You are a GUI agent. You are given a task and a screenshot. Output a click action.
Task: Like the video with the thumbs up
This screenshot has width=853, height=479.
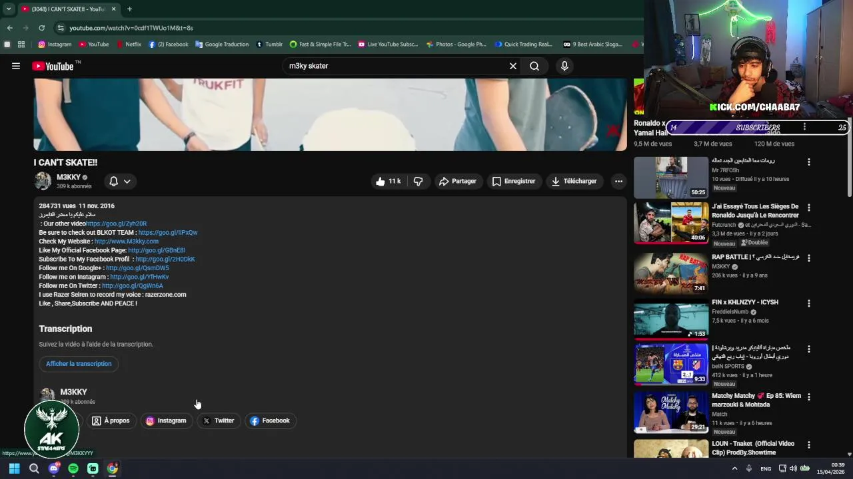[388, 181]
